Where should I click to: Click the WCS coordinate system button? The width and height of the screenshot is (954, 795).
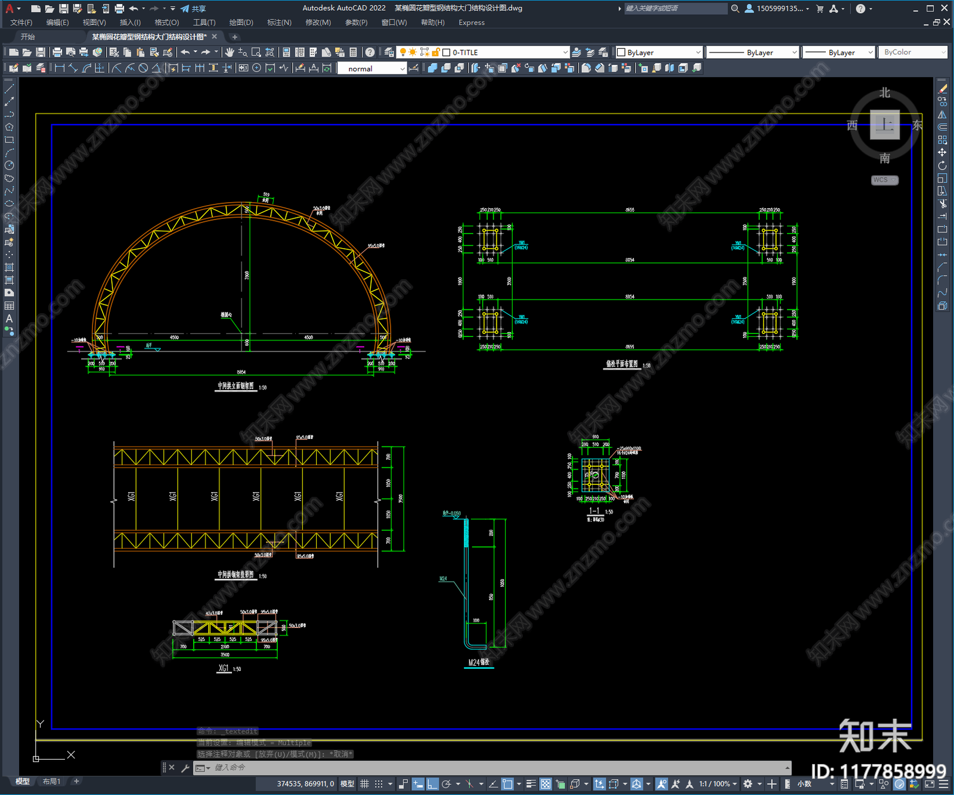(885, 180)
